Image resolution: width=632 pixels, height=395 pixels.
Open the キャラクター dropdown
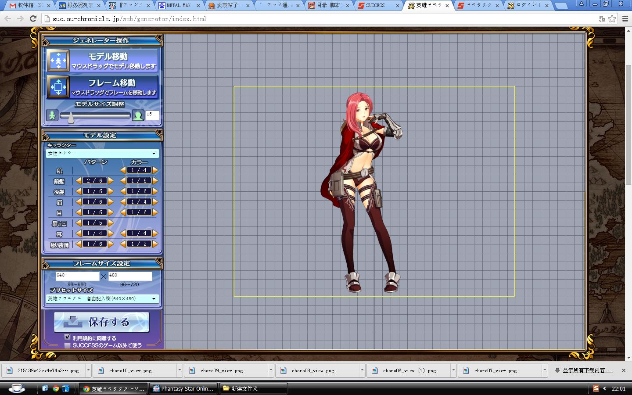102,153
